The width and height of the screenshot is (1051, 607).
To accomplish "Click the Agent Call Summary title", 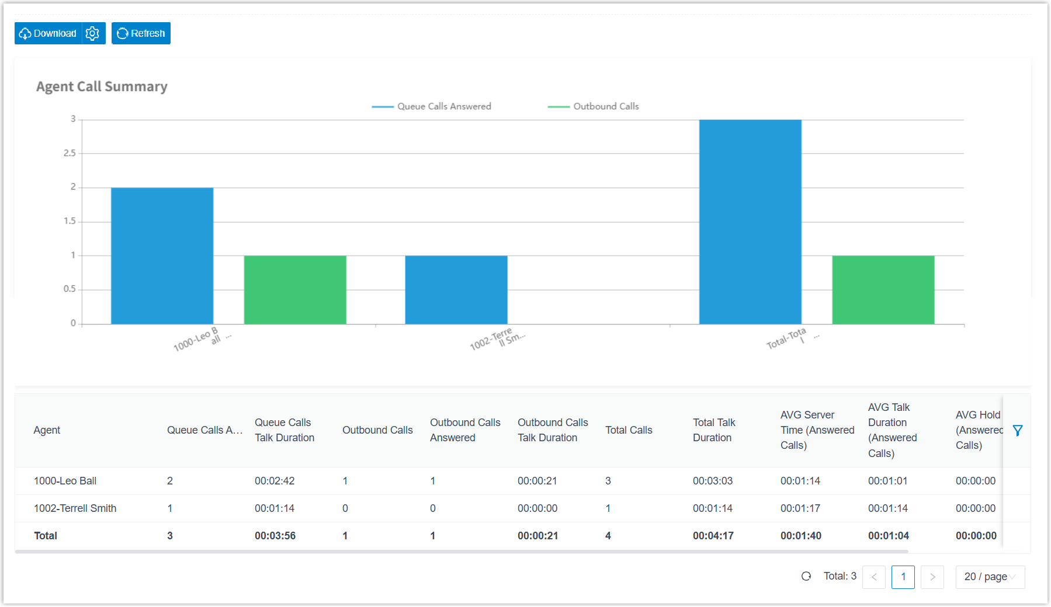I will click(x=102, y=86).
